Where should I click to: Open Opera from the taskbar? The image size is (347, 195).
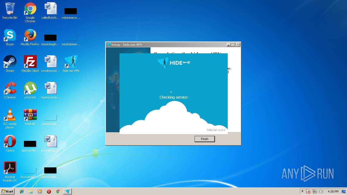point(49,191)
